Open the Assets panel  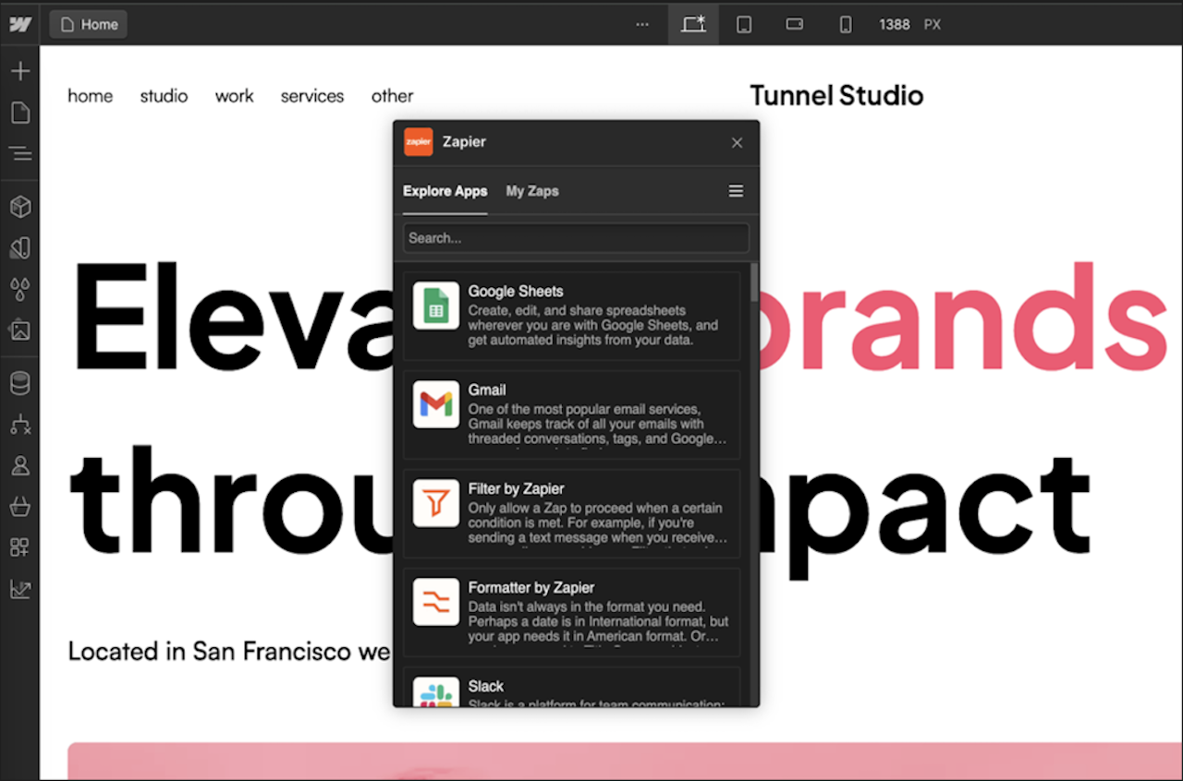[x=20, y=329]
